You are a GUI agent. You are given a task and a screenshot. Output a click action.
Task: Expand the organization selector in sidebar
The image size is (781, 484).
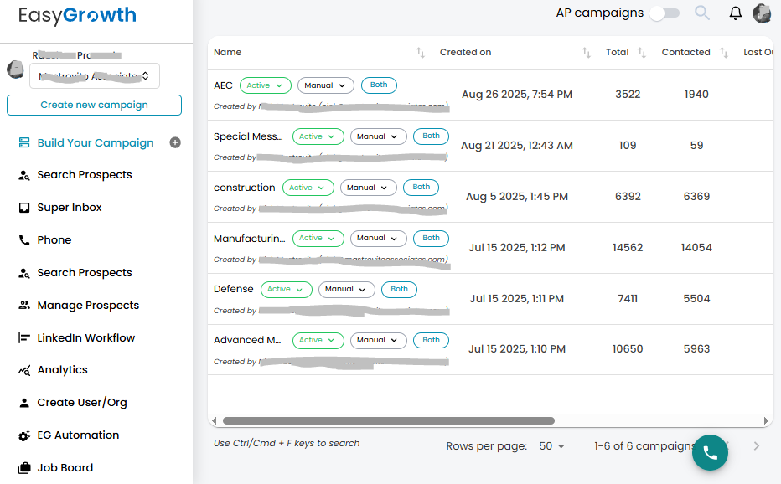coord(94,76)
